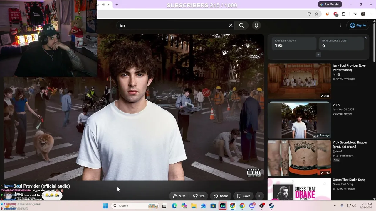
Task: Expand the raw like count panel arrow
Action: coord(318,55)
